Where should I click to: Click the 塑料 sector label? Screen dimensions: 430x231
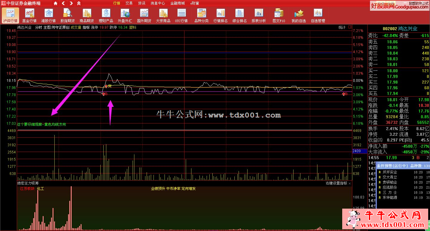coord(133,27)
